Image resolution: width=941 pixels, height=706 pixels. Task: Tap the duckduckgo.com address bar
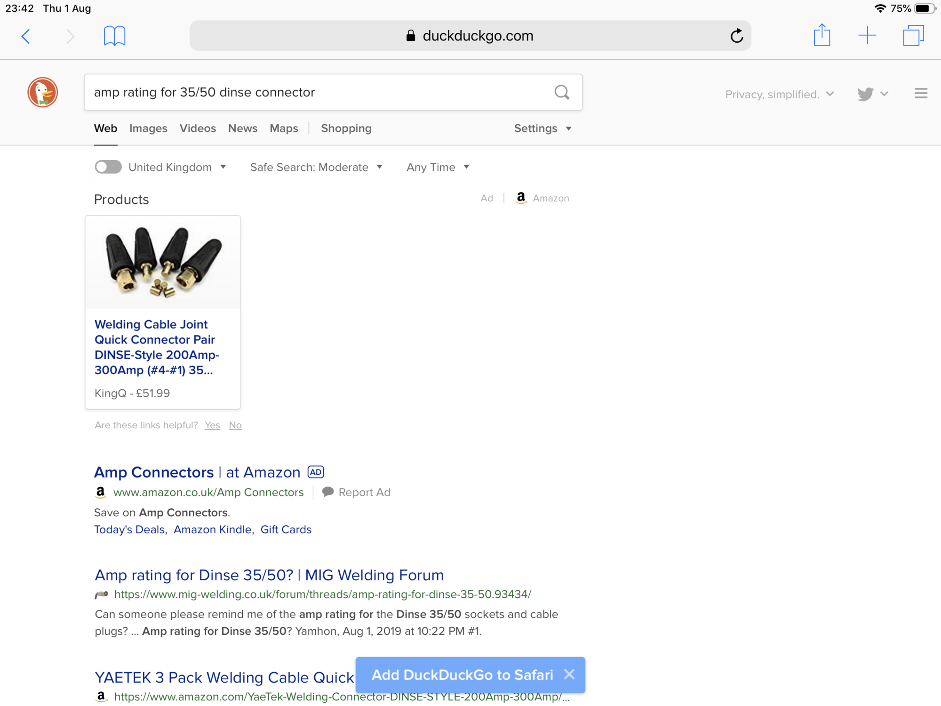click(470, 36)
